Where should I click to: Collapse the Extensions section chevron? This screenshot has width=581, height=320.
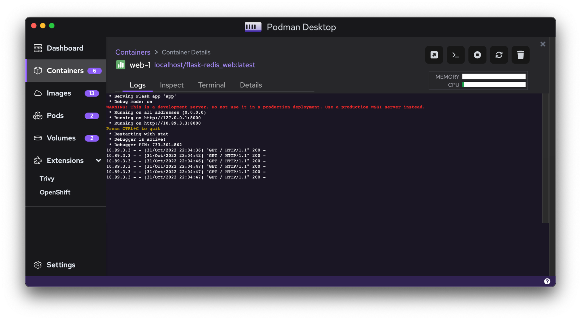point(99,160)
